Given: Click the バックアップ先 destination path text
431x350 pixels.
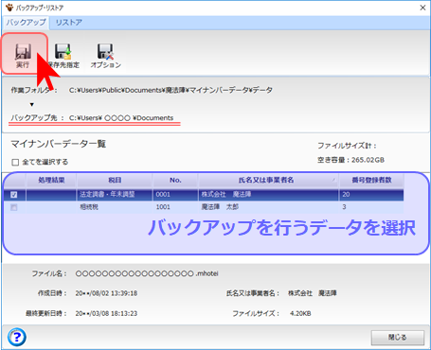Looking at the screenshot, I should tap(121, 118).
